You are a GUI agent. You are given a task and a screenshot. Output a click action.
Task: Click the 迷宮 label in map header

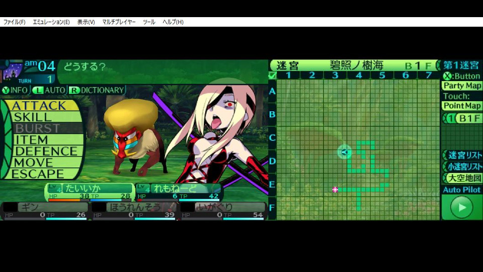pos(288,65)
